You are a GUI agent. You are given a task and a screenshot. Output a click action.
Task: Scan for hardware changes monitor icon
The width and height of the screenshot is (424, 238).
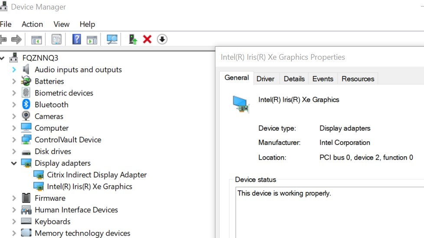pyautogui.click(x=112, y=39)
